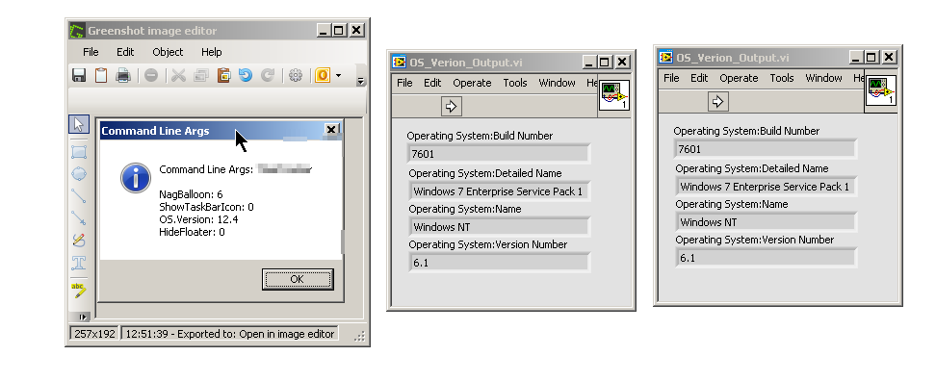Click Version Number field 6.1 in right VI window
This screenshot has width=936, height=381.
pyautogui.click(x=766, y=258)
